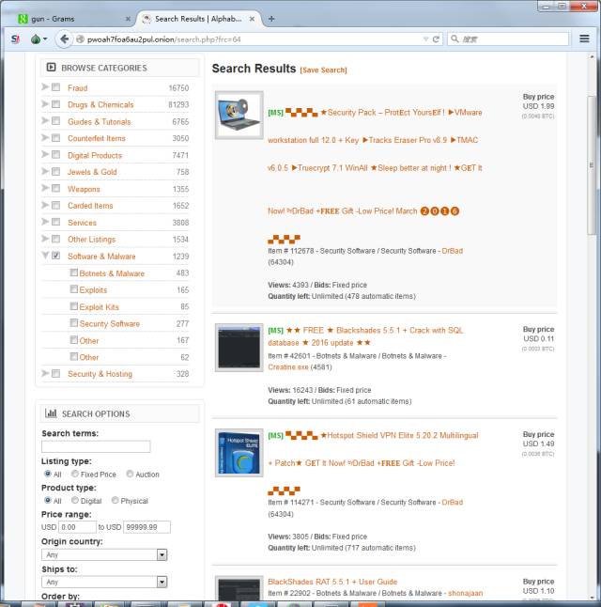Expand the Digital Products category arrow

click(45, 154)
